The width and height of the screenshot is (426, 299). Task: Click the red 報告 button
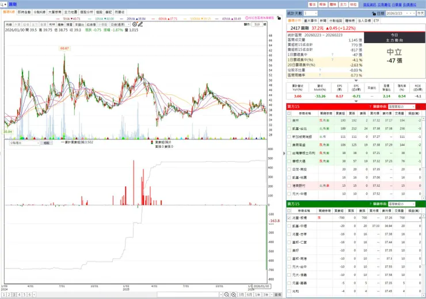323,5
